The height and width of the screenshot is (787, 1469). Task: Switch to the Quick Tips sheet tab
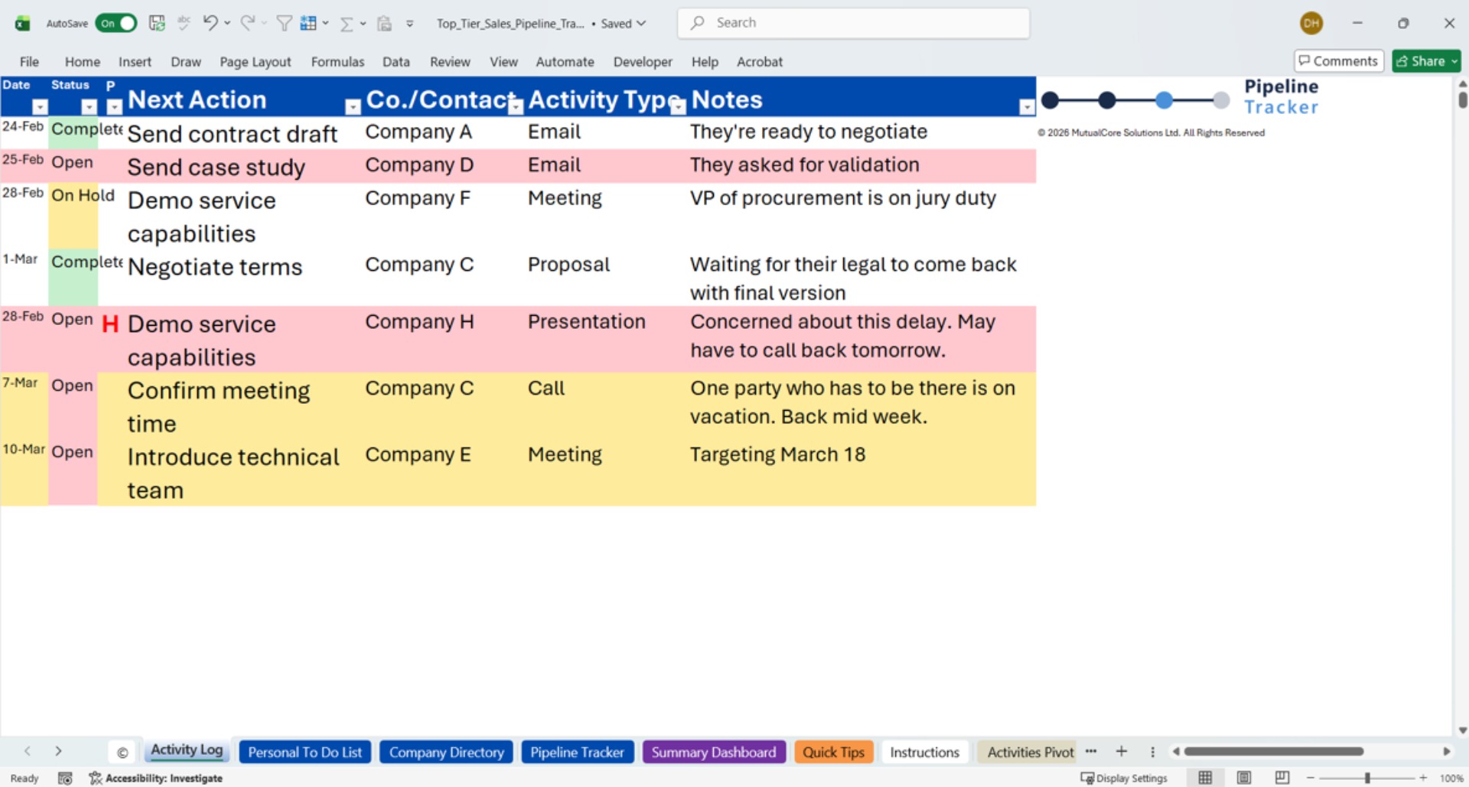(833, 752)
